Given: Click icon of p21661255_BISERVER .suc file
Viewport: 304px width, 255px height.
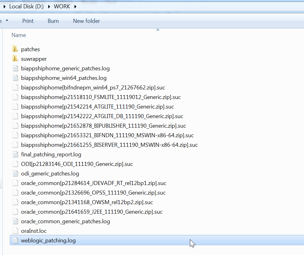Looking at the screenshot, I should (15, 145).
